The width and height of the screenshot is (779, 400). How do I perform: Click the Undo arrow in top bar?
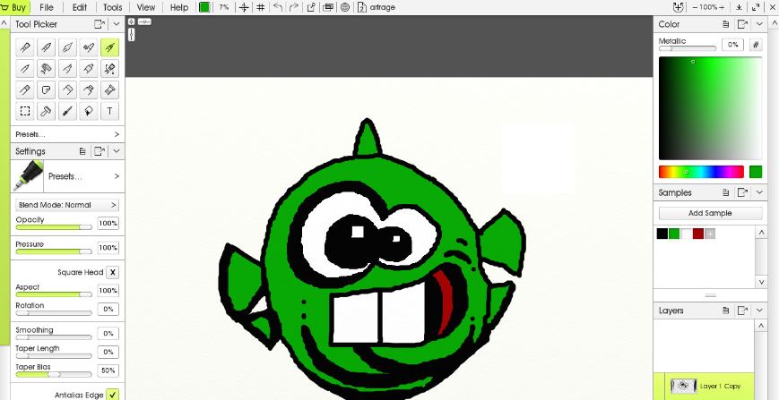coord(278,7)
